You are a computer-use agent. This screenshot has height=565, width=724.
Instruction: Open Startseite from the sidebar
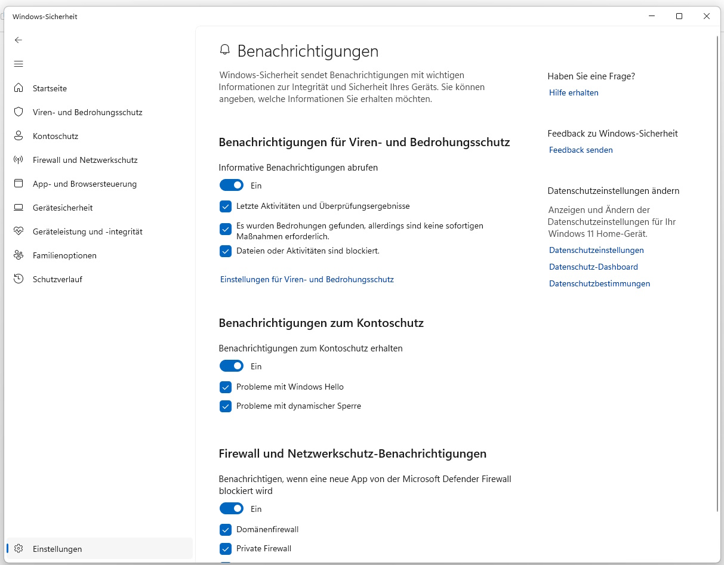click(x=50, y=88)
